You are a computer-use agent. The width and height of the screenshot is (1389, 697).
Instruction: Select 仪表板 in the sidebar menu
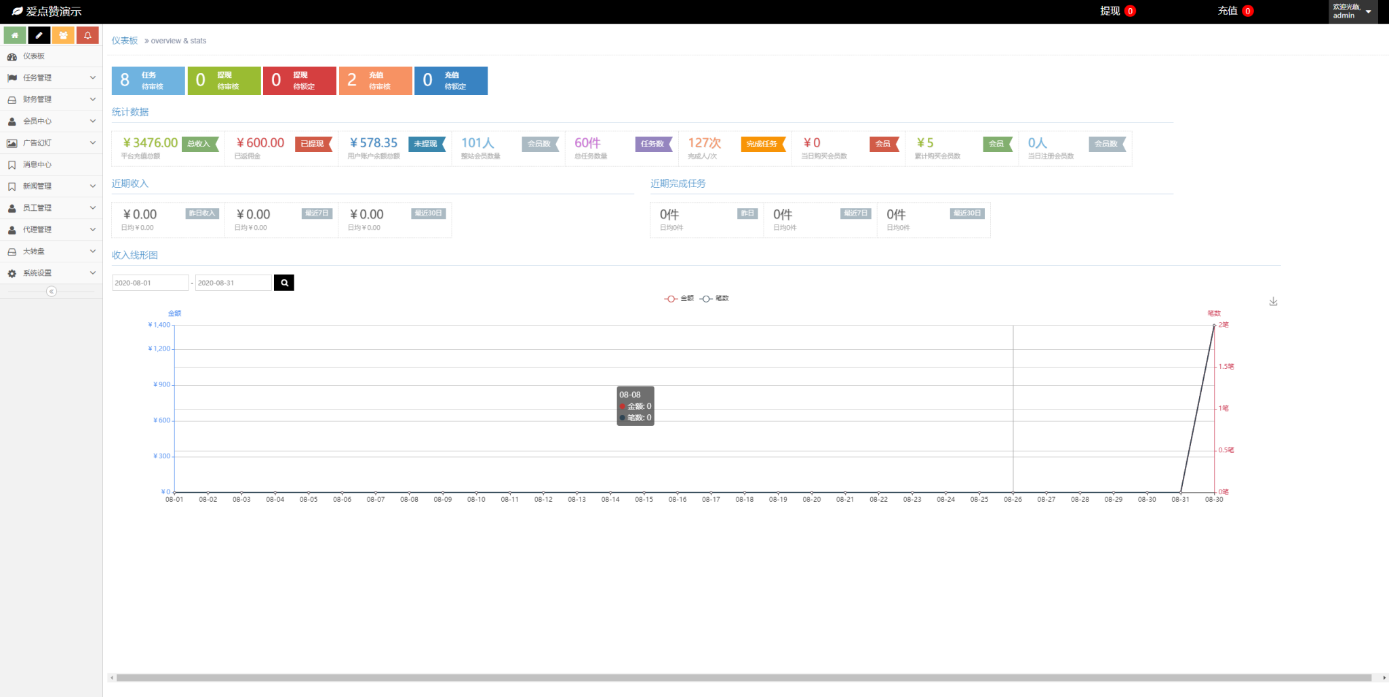[x=34, y=56]
